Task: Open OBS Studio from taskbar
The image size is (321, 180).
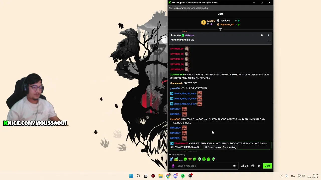Action: 190,176
